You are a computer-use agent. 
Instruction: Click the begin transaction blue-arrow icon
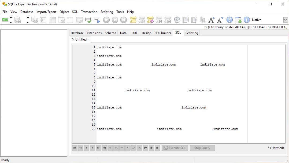point(97,20)
